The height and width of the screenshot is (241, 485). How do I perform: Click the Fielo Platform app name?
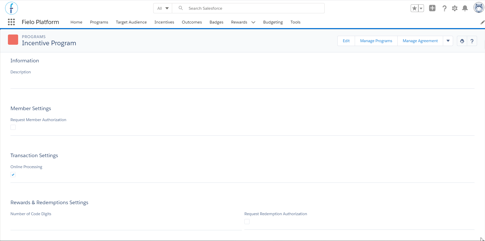(40, 22)
